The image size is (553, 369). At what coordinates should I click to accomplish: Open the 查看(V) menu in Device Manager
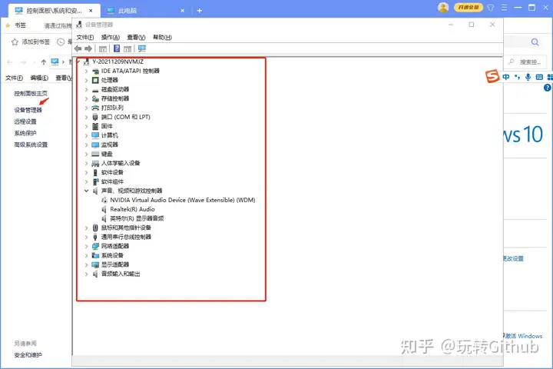click(136, 38)
